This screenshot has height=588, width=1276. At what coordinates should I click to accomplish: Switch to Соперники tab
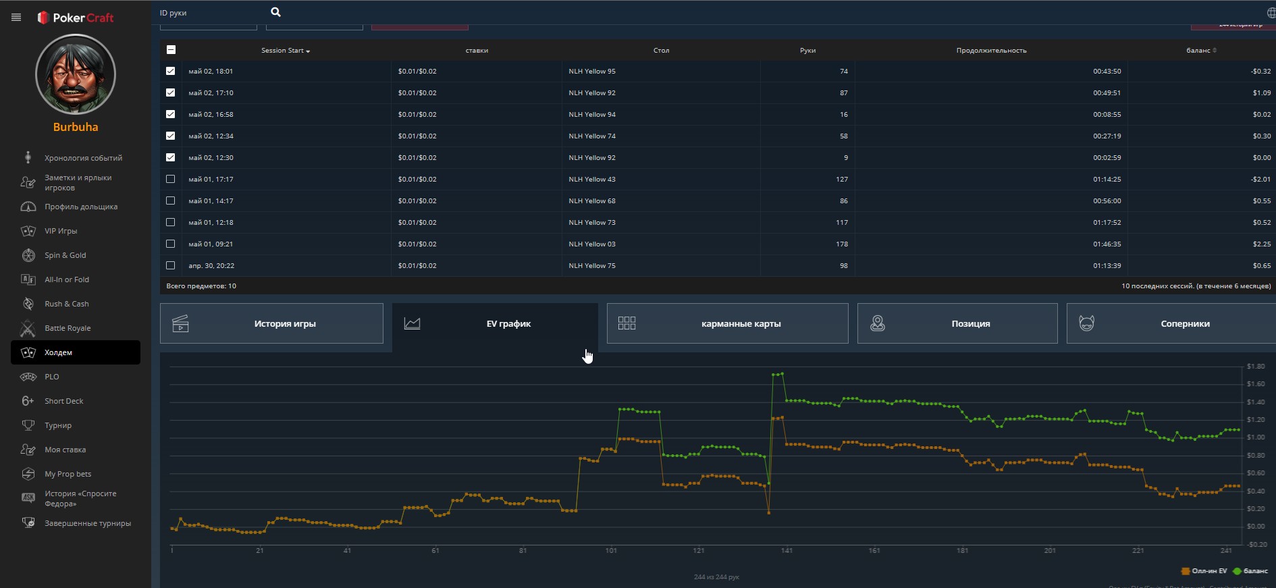click(1171, 323)
